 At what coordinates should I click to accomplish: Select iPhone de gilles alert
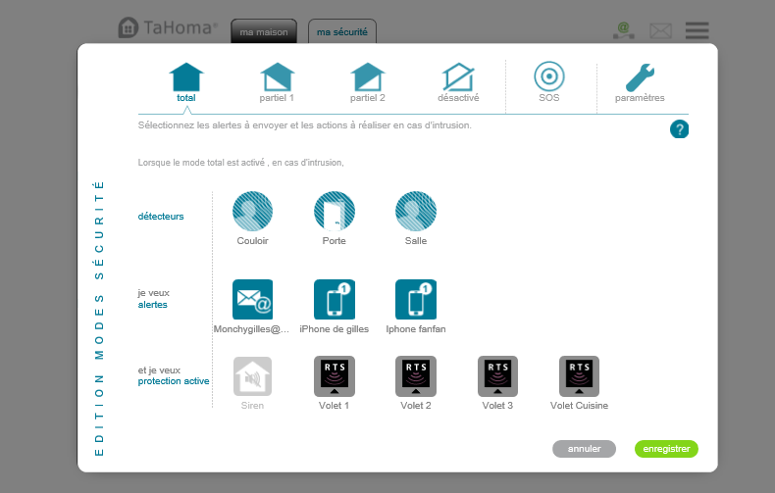pyautogui.click(x=335, y=299)
